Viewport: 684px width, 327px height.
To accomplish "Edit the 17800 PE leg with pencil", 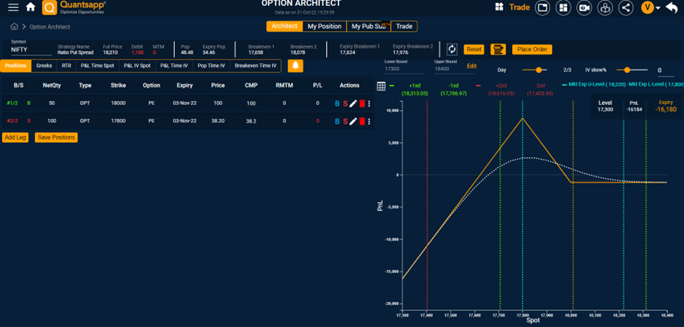I will click(354, 121).
